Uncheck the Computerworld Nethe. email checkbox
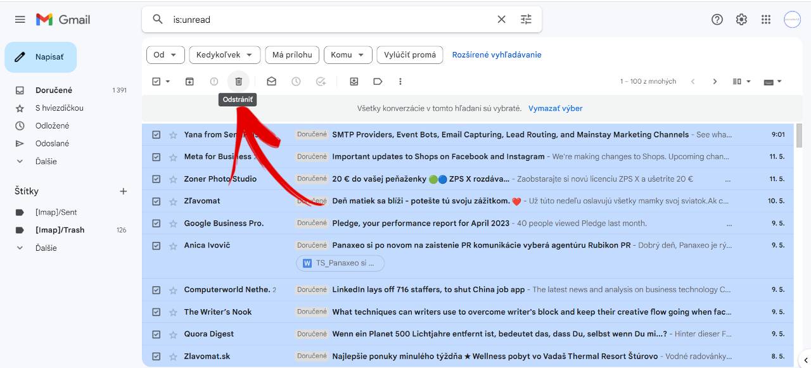This screenshot has width=811, height=368. click(x=156, y=290)
